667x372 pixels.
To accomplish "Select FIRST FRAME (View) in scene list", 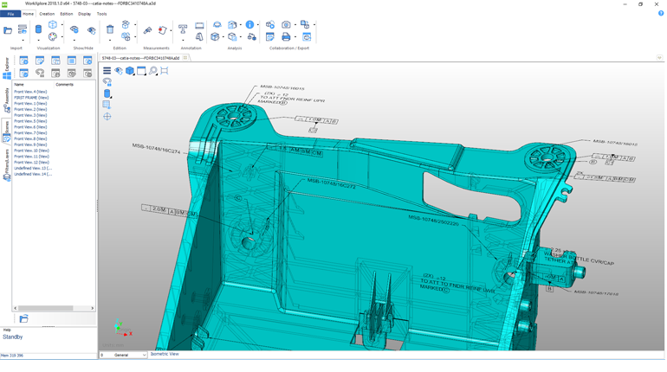I will (31, 98).
